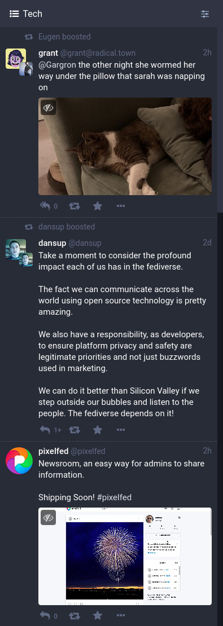Favourite the pixelfed Newsroom post
The image size is (223, 626).
[x=98, y=616]
